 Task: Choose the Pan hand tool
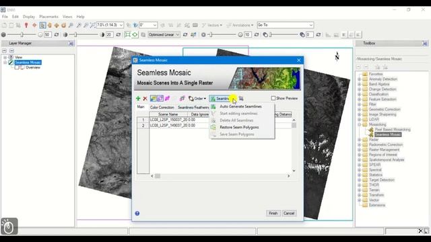[50, 25]
